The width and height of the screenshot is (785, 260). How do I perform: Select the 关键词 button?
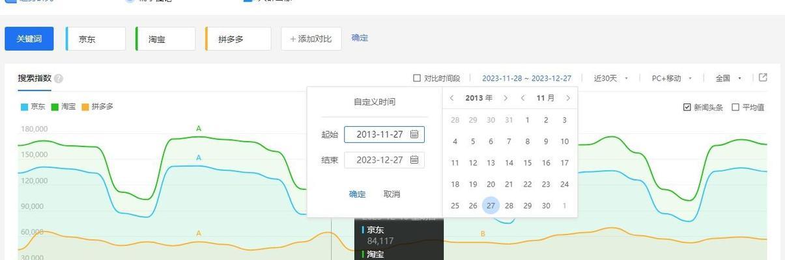[29, 39]
